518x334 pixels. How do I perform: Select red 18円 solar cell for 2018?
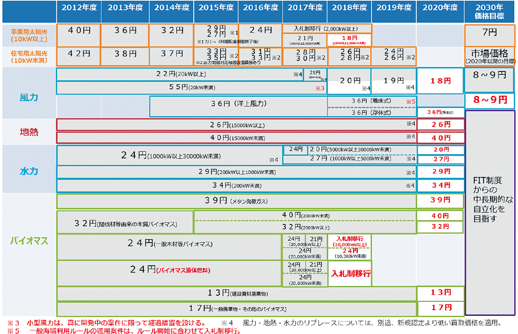[x=349, y=40]
